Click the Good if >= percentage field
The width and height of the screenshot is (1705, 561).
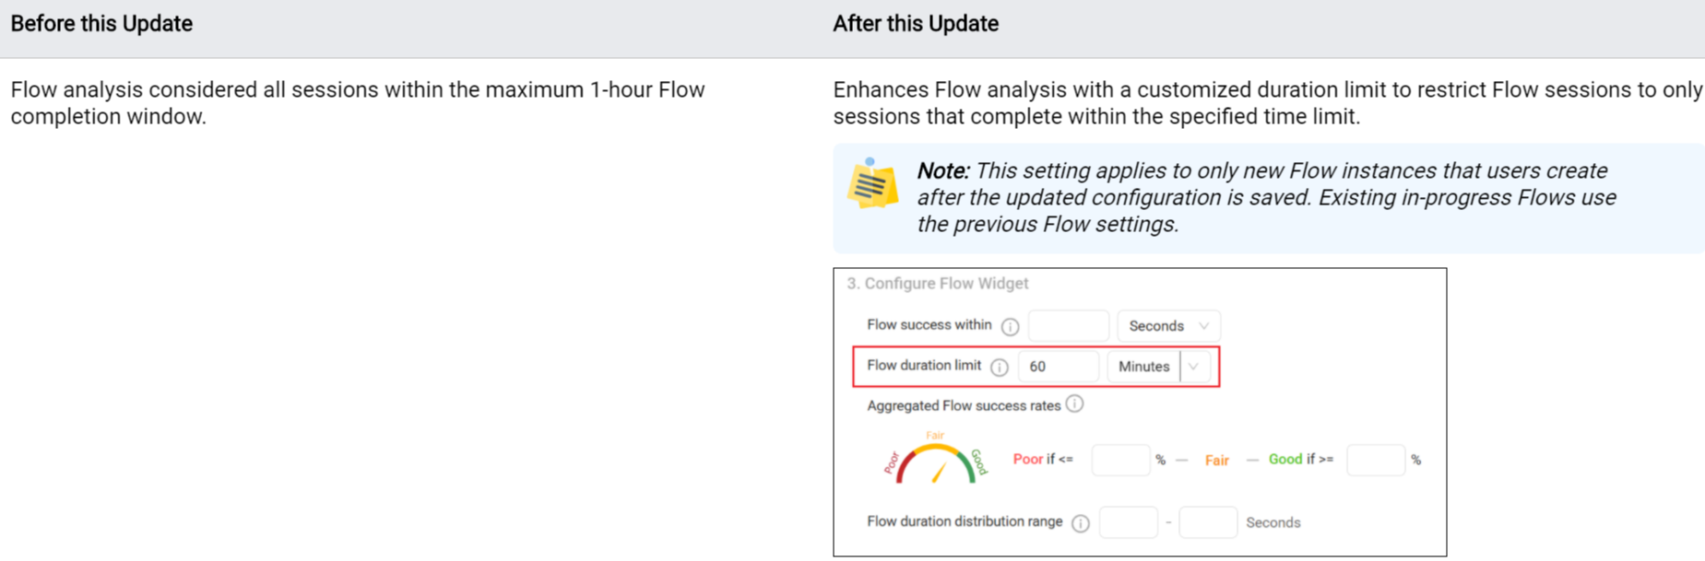point(1375,460)
